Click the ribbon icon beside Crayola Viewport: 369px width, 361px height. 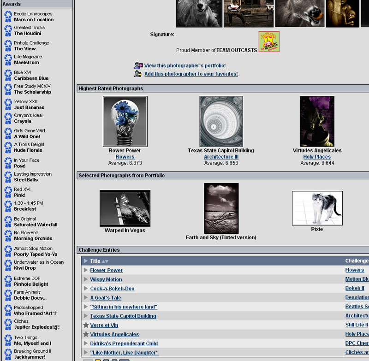[x=8, y=118]
